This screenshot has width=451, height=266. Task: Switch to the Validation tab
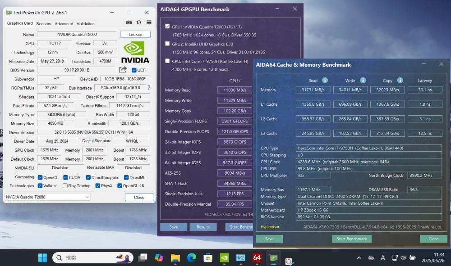pos(85,23)
